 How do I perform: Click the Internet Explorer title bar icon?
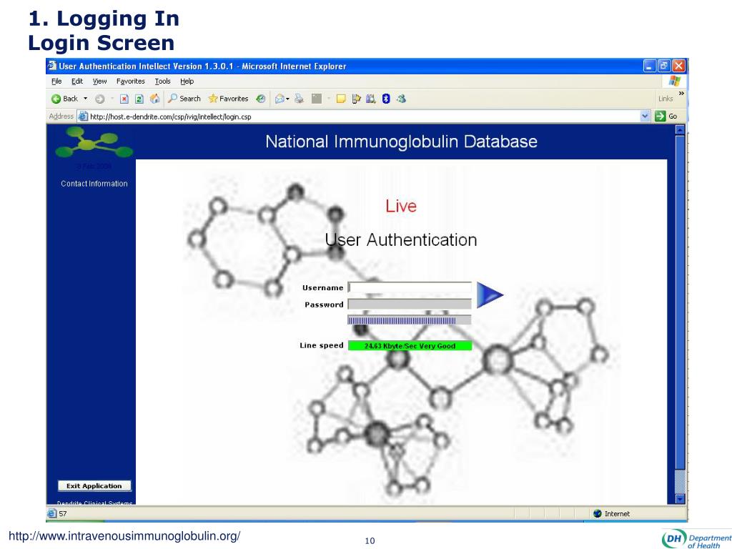(x=52, y=66)
